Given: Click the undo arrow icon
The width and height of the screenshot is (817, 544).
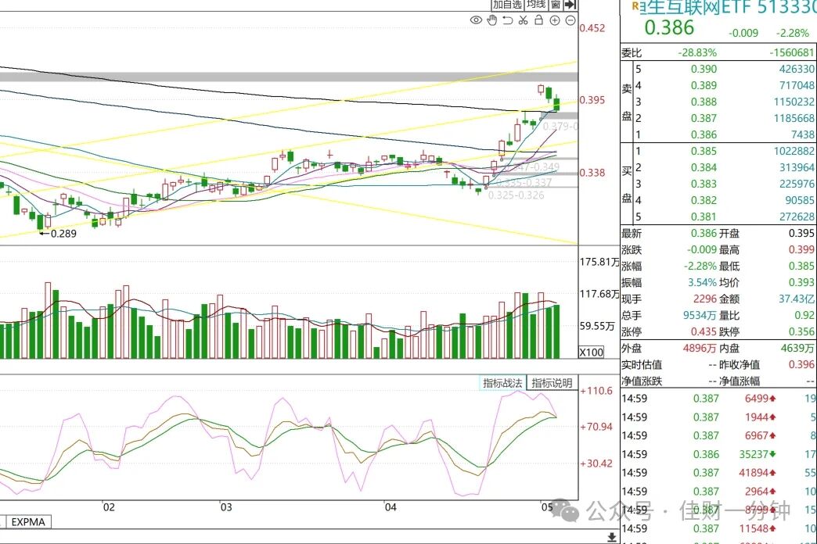Looking at the screenshot, I should [508, 20].
